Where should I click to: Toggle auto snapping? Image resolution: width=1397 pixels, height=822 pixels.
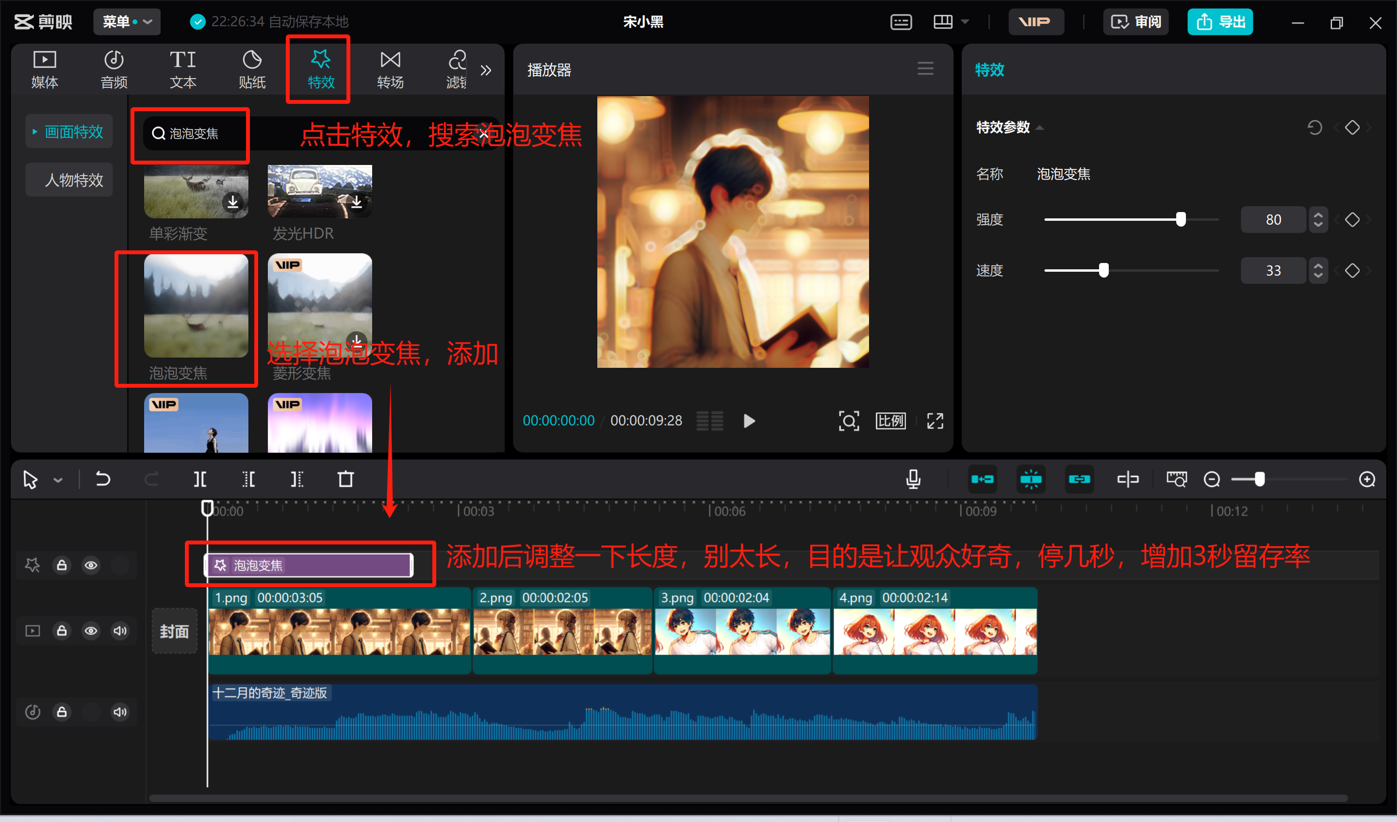(x=1031, y=479)
